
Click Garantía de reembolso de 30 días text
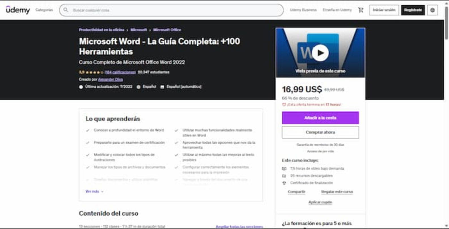click(x=320, y=145)
